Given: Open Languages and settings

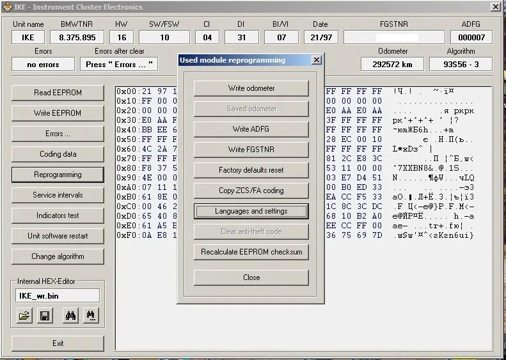Looking at the screenshot, I should pyautogui.click(x=251, y=211).
